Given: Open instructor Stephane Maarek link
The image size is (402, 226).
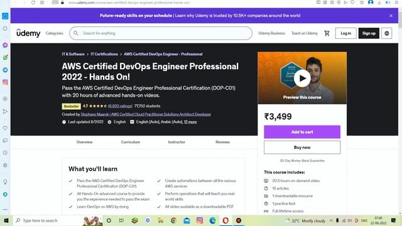Looking at the screenshot, I should tap(146, 114).
